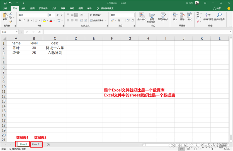Open 单元格样式 cell styles
This screenshot has height=151, width=233.
163,18
